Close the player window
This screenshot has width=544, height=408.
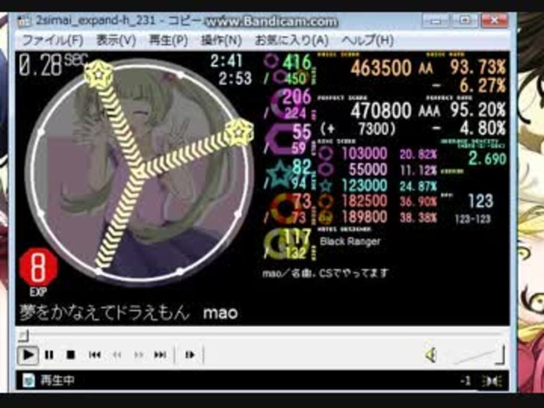[x=495, y=21]
